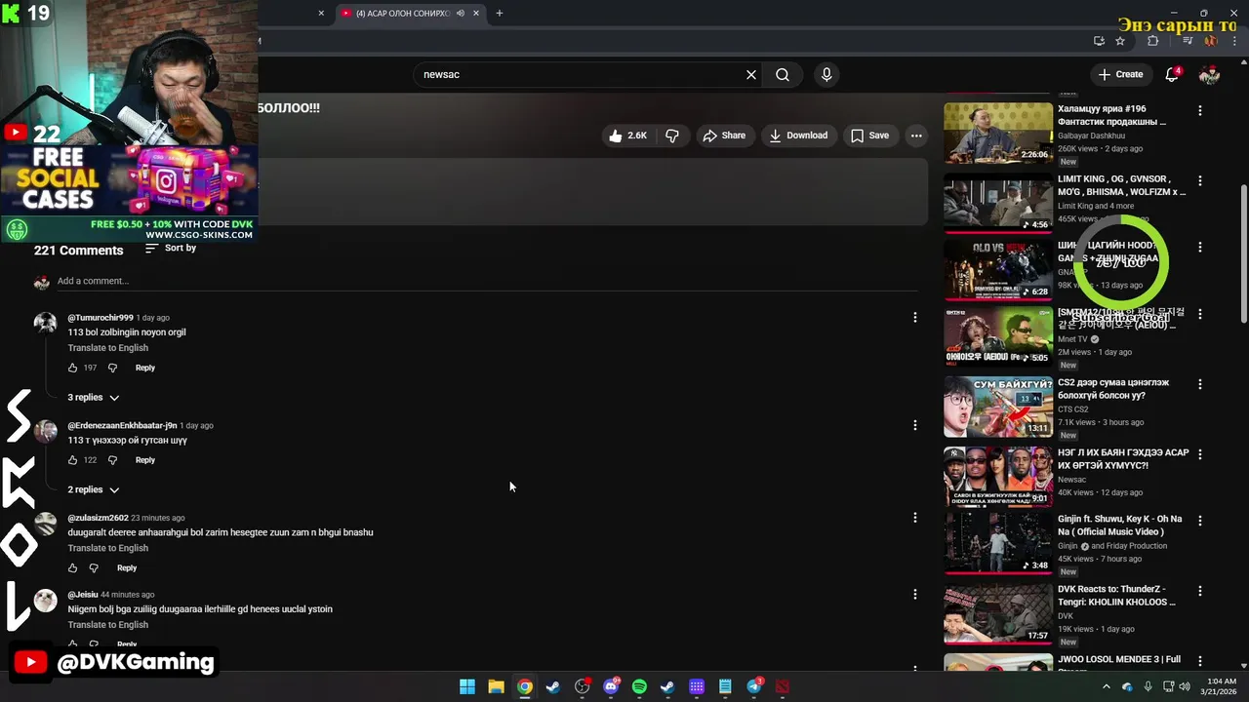Reply to the @ErdenezaanEnkhbaatar-j9n comment
The height and width of the screenshot is (702, 1249).
point(145,460)
